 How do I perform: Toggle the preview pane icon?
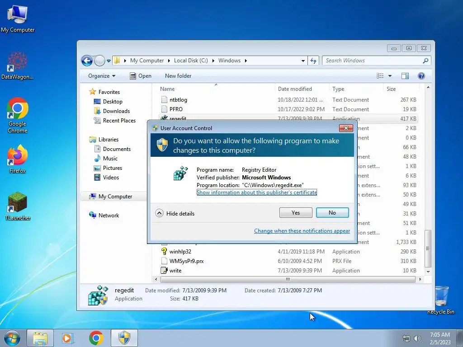[x=405, y=76]
